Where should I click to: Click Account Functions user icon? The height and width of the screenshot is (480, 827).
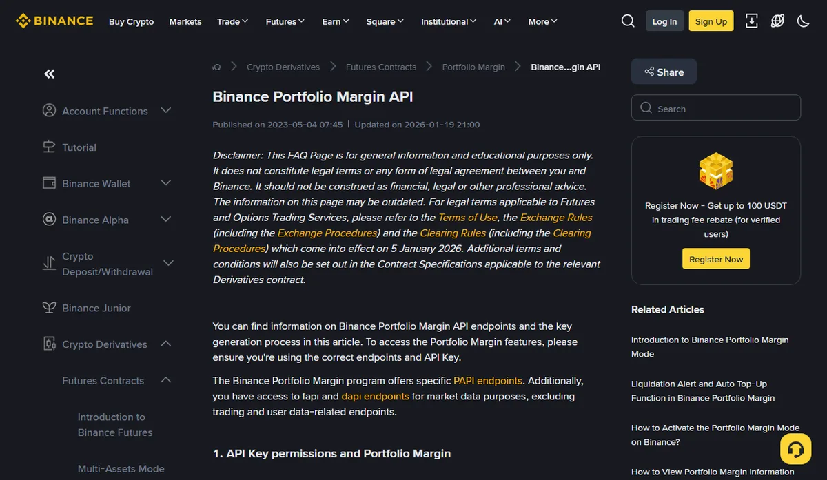click(49, 110)
